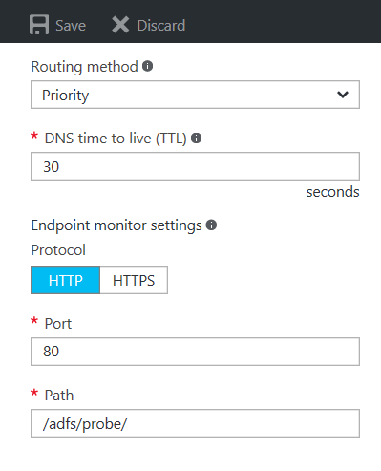The width and height of the screenshot is (381, 471).
Task: Focus the DNS TTL field showing 30
Action: coord(195,166)
